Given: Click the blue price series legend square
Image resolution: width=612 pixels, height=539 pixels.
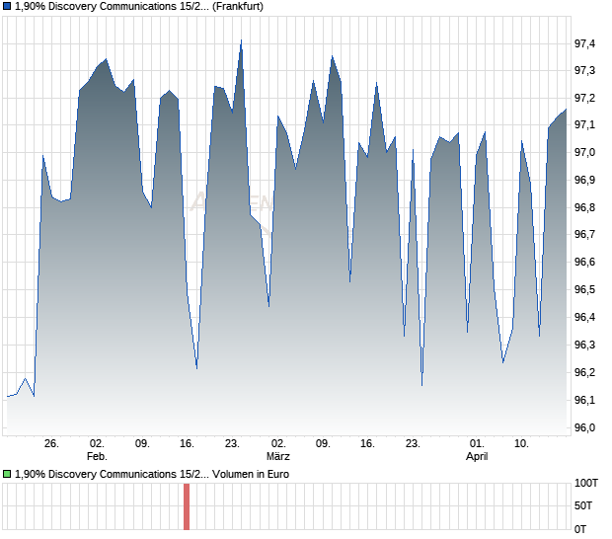Looking at the screenshot, I should (7, 7).
